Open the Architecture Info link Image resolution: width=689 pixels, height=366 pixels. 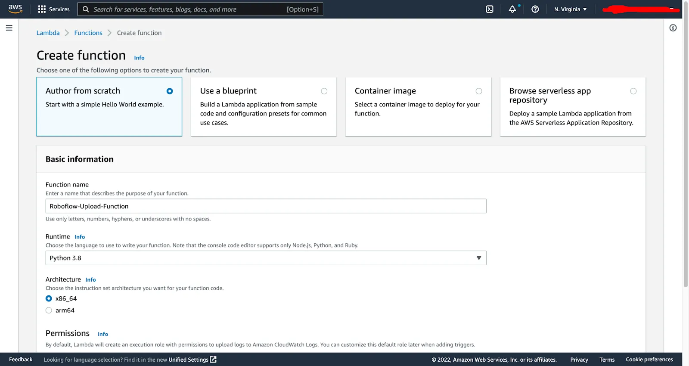[x=90, y=280]
